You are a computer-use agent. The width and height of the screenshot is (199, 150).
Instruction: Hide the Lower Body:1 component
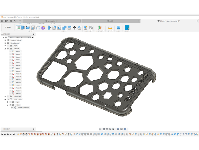pyautogui.click(x=8, y=99)
